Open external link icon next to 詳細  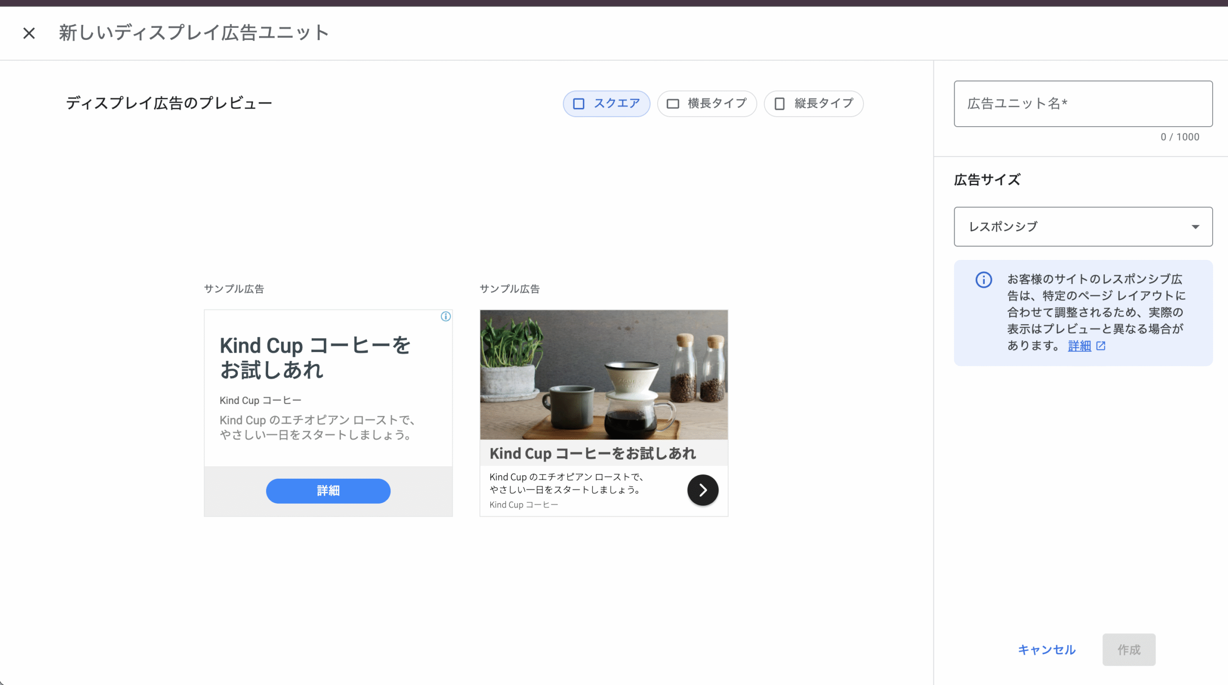(1101, 346)
